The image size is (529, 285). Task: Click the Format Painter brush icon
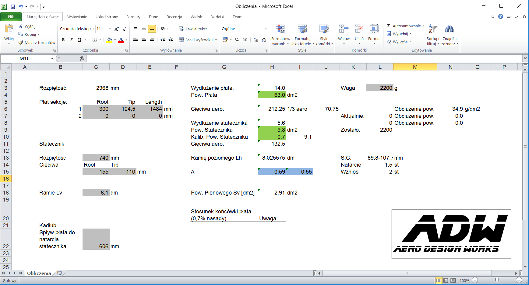tap(21, 42)
